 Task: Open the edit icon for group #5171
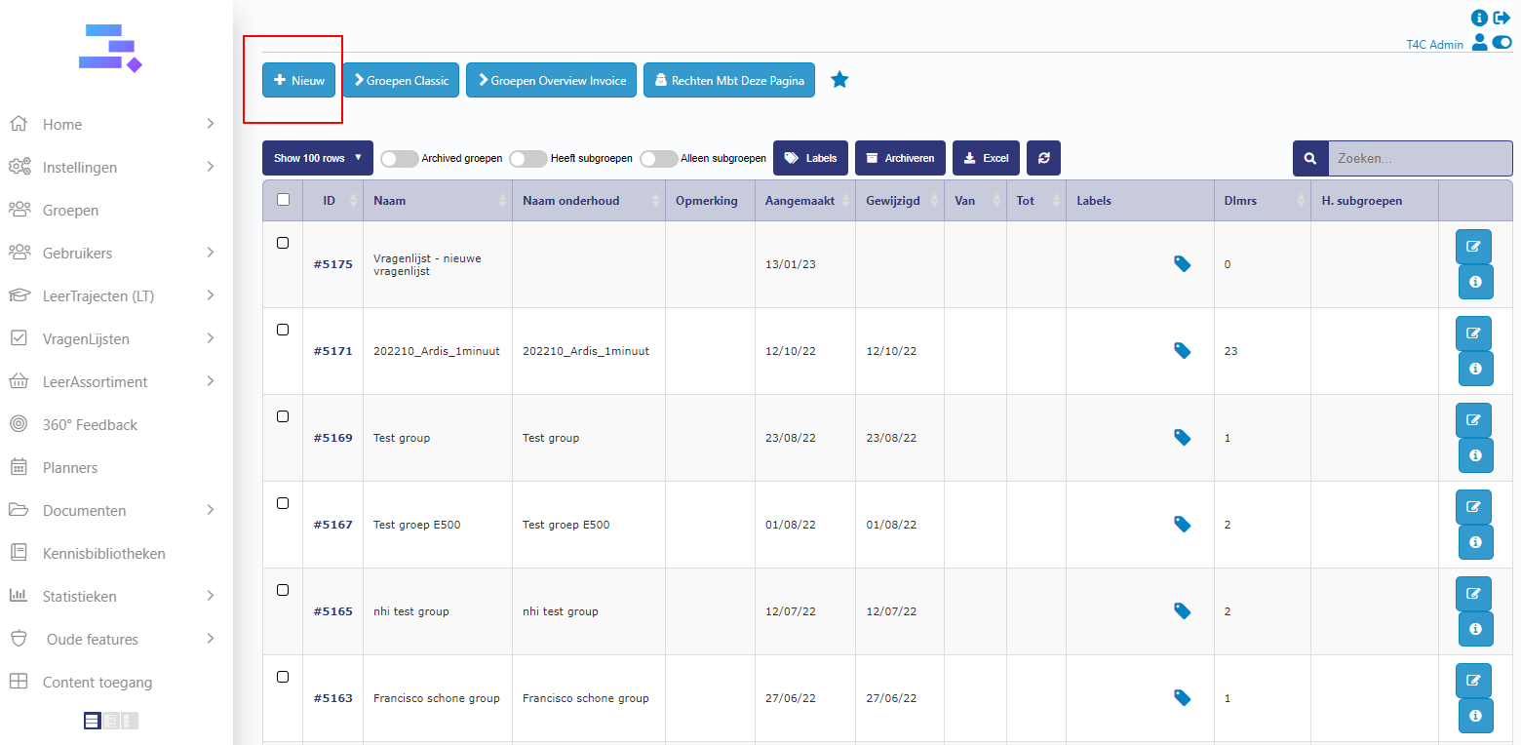click(1473, 333)
